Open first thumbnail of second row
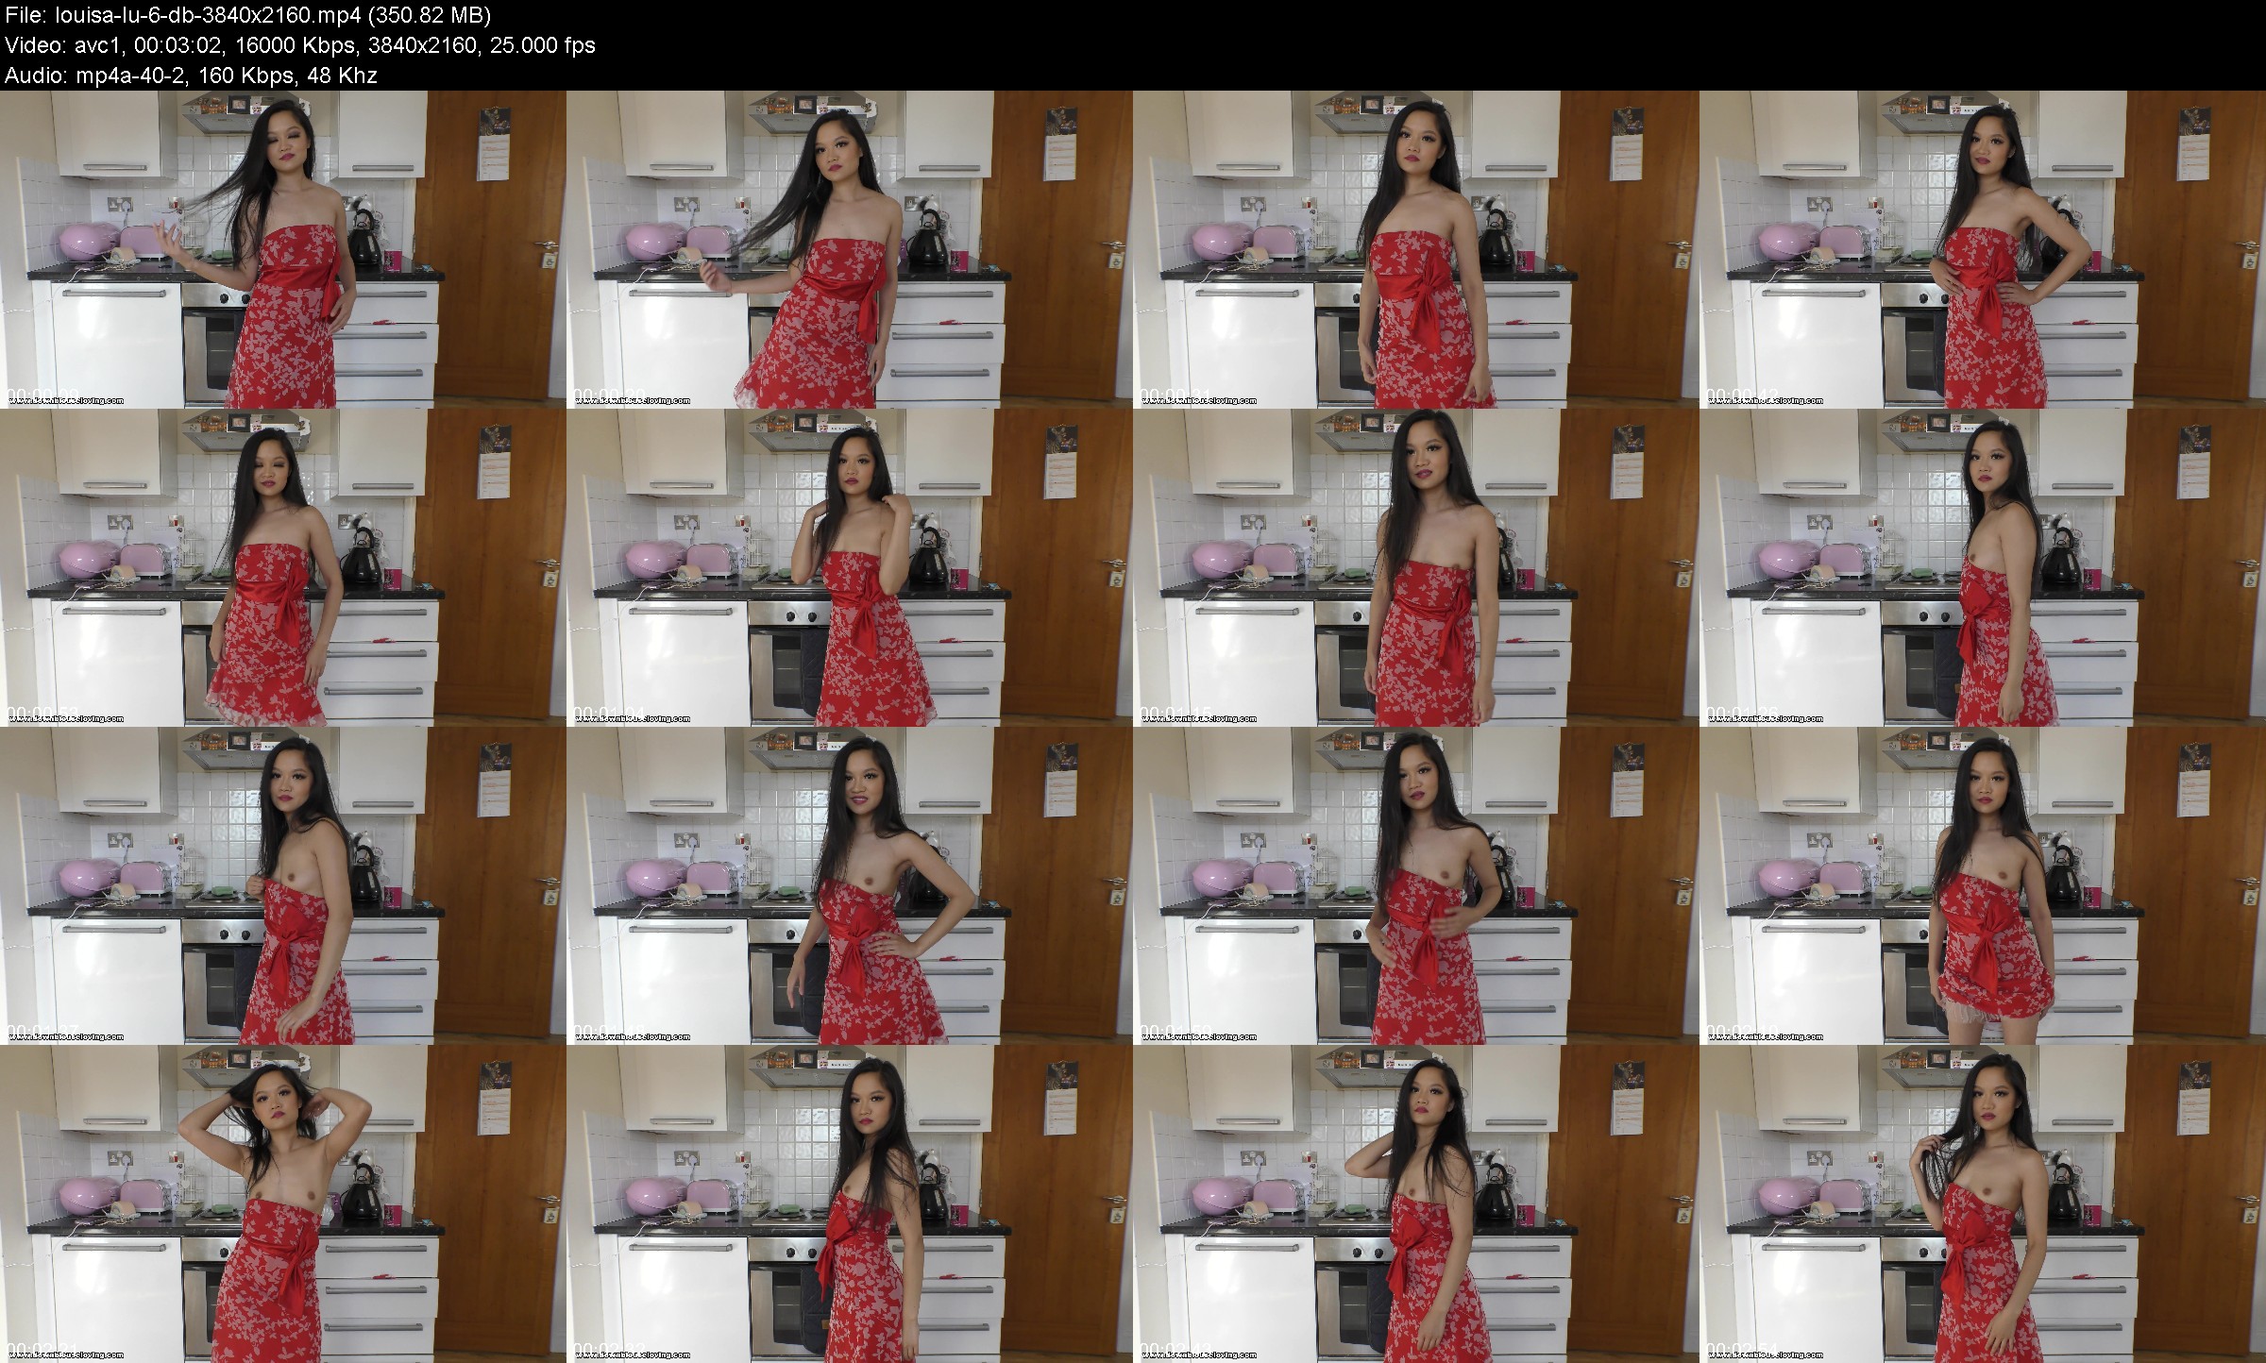This screenshot has height=1363, width=2266. click(x=283, y=567)
